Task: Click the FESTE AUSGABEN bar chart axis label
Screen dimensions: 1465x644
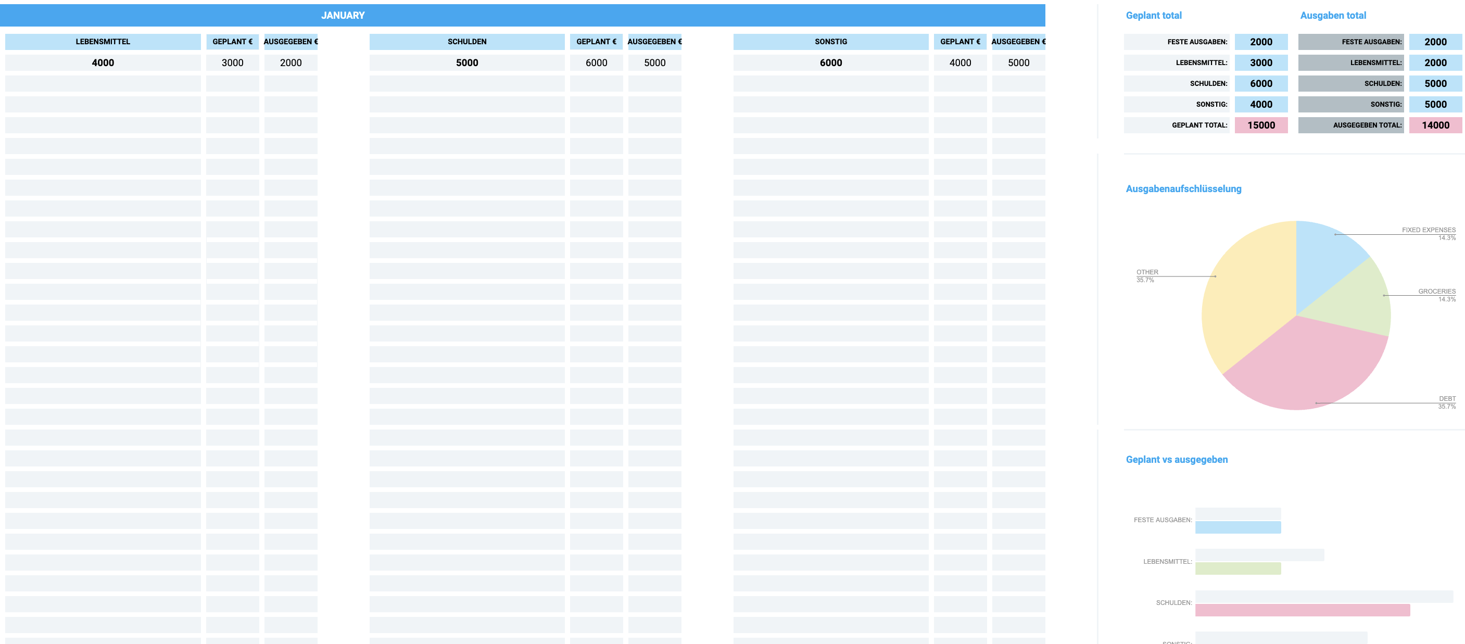Action: click(1163, 520)
